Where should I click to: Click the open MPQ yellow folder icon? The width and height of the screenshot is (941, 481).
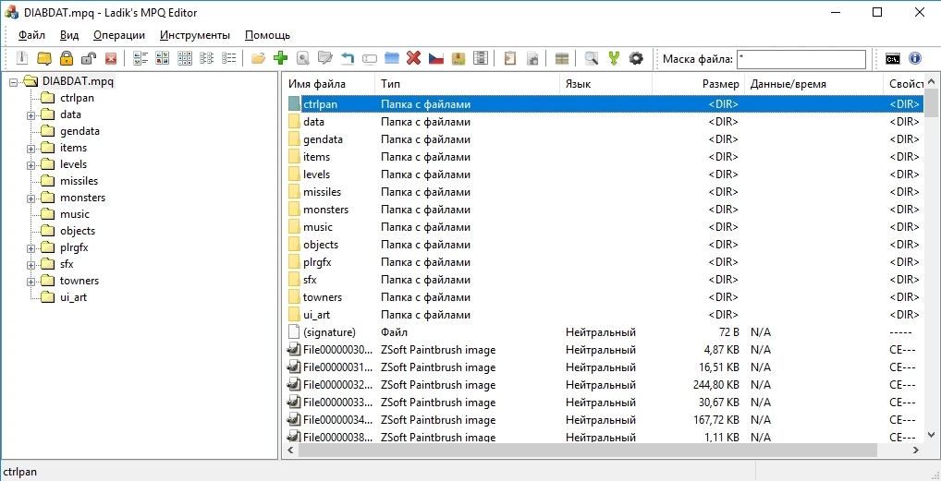point(44,58)
